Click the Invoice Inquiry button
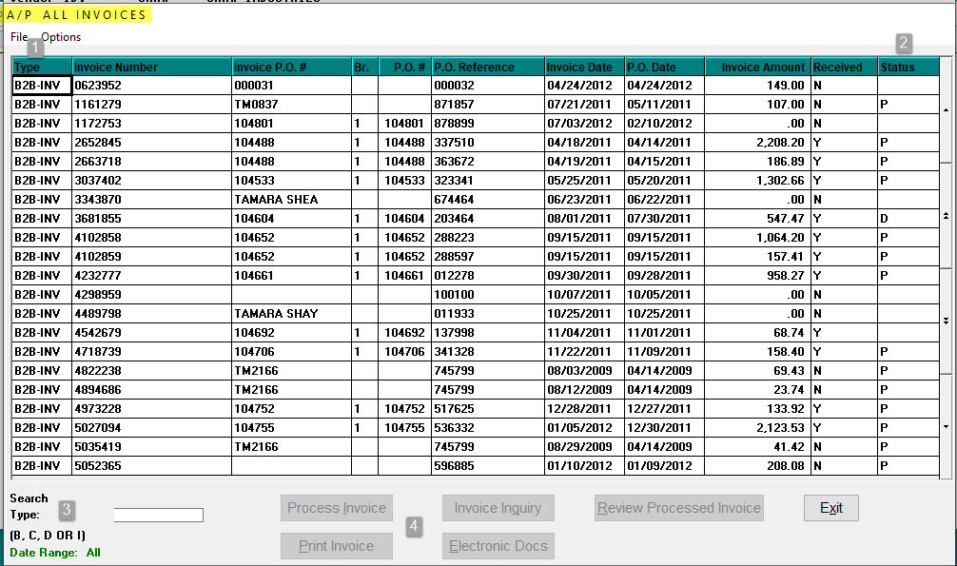The height and width of the screenshot is (566, 957). (x=498, y=508)
